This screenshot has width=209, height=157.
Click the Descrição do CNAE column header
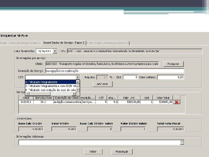pos(75,98)
